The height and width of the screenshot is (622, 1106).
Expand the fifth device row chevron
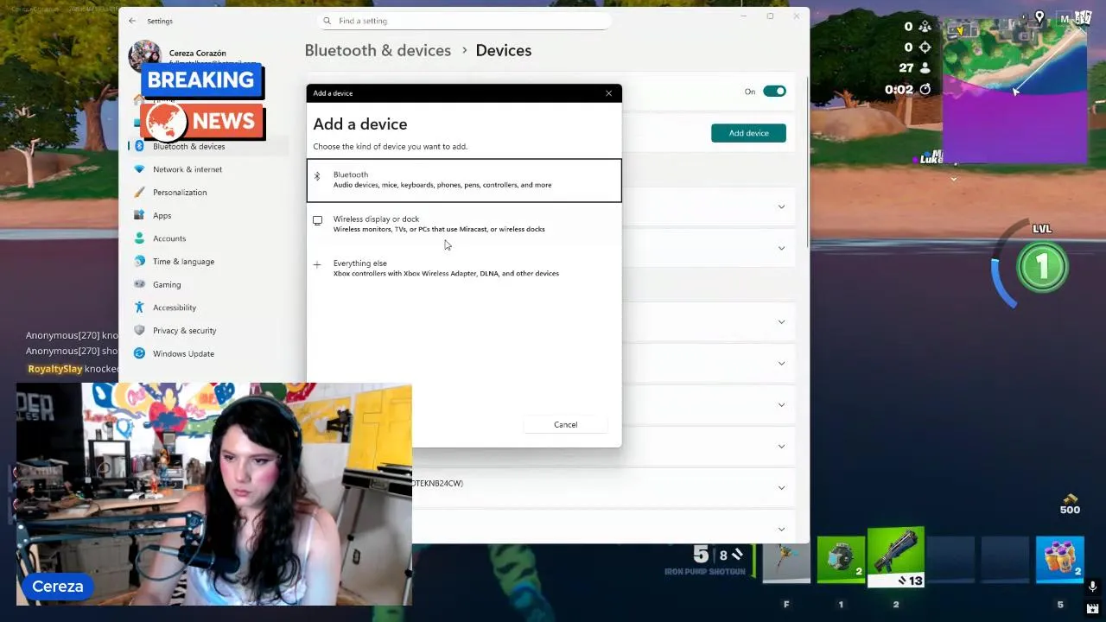click(x=781, y=405)
